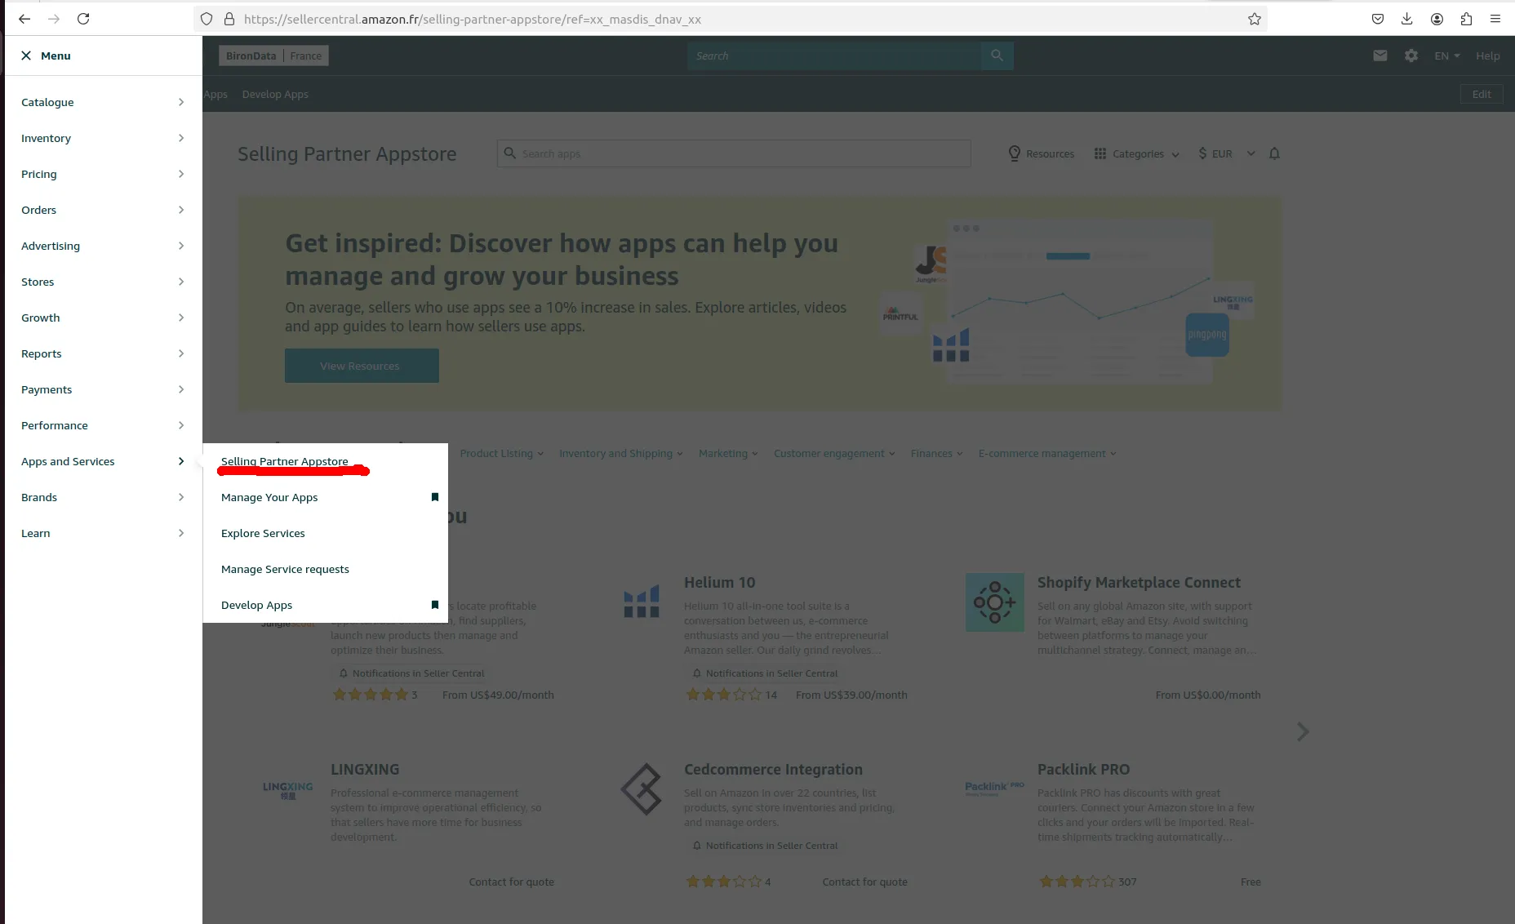Toggle bookmark flag for Develop Apps

pyautogui.click(x=435, y=605)
